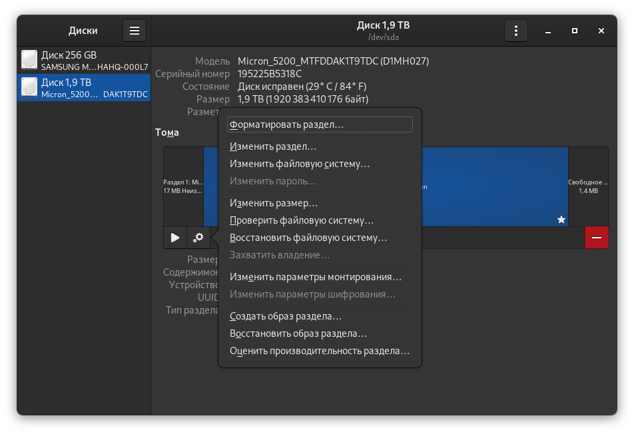This screenshot has width=634, height=434.
Task: Open the Disks hamburger application menu
Action: point(134,31)
